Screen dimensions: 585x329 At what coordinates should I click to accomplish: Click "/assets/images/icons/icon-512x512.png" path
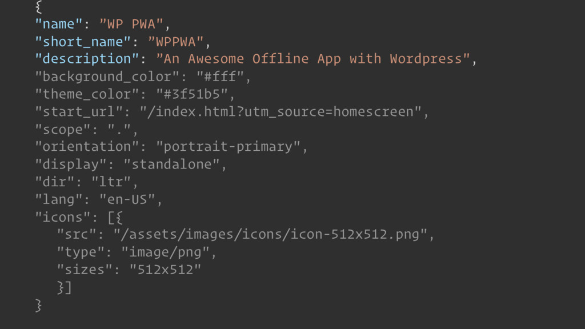click(270, 234)
